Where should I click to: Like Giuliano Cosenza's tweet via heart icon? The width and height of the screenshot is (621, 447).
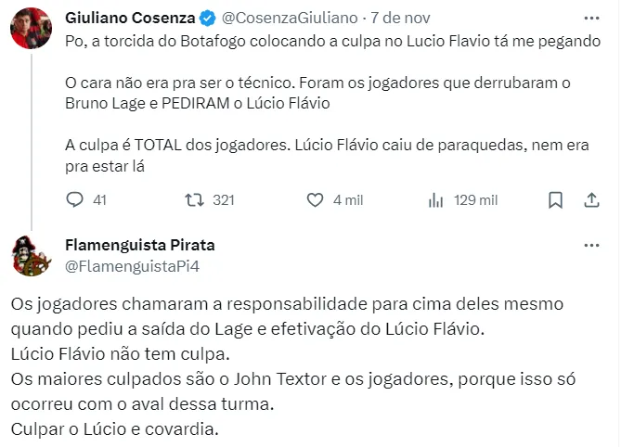(x=315, y=199)
